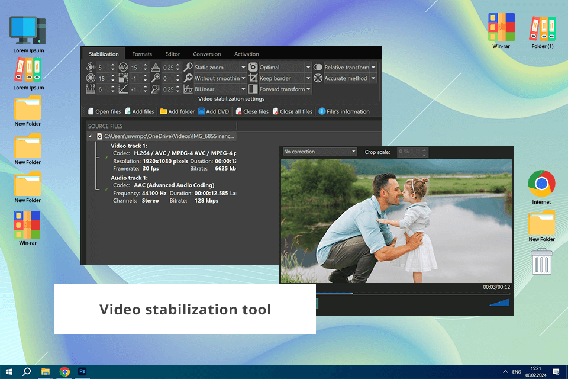Open the Forward transform dropdown

285,89
